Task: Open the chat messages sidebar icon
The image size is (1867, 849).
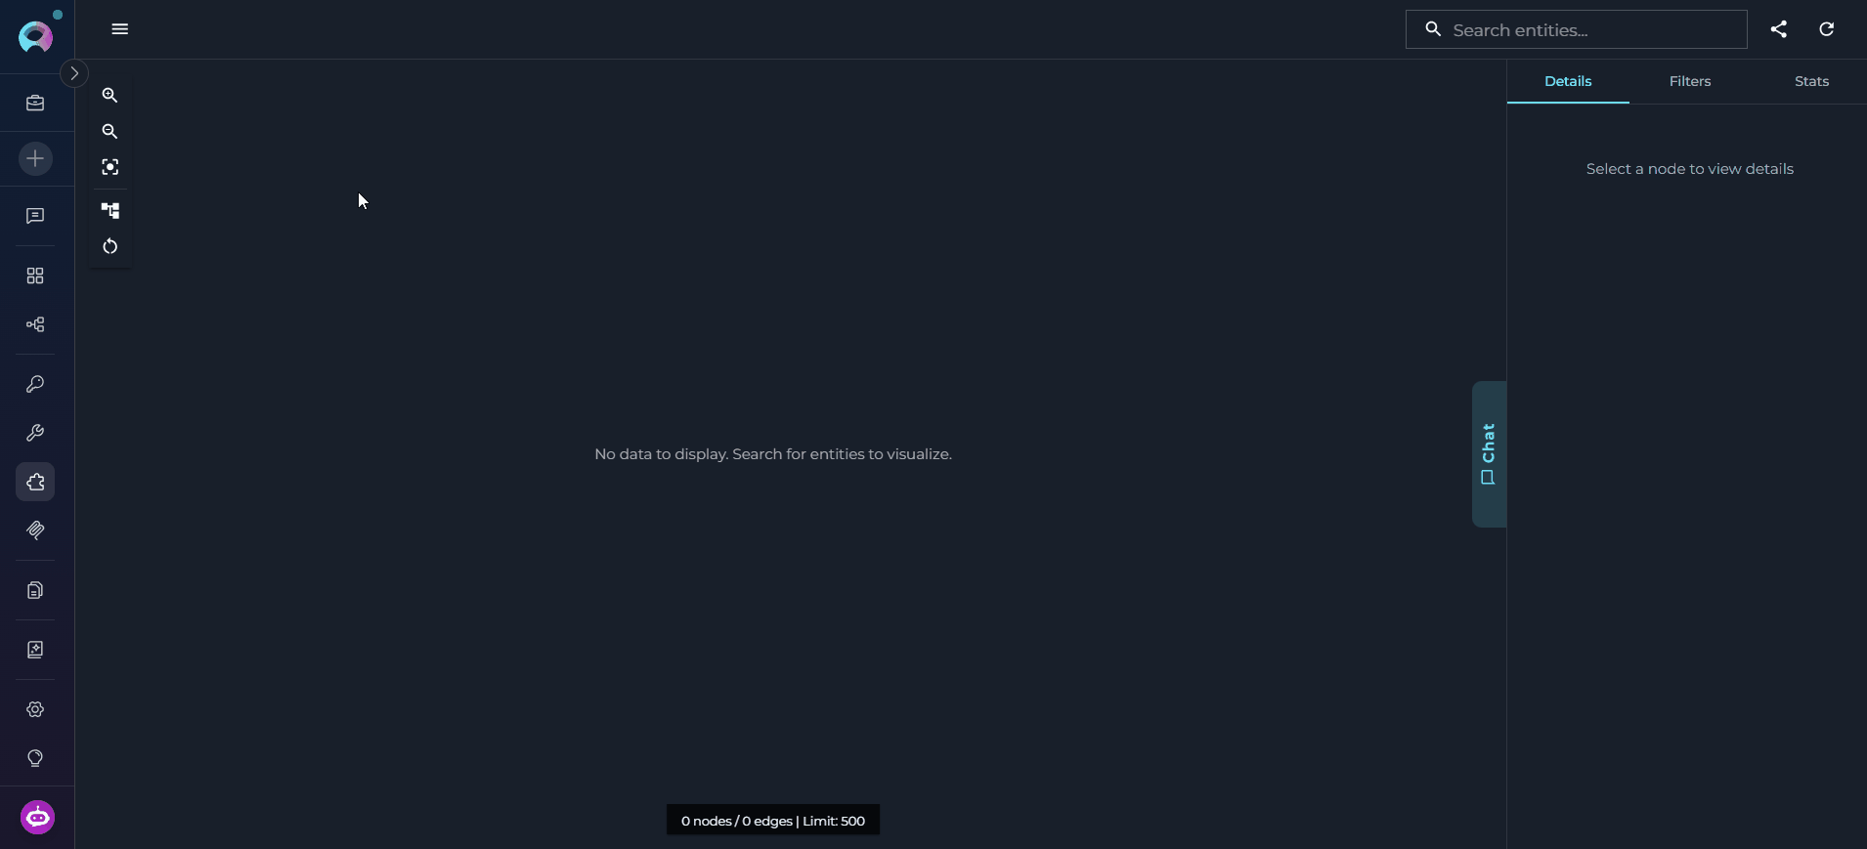Action: [x=35, y=216]
